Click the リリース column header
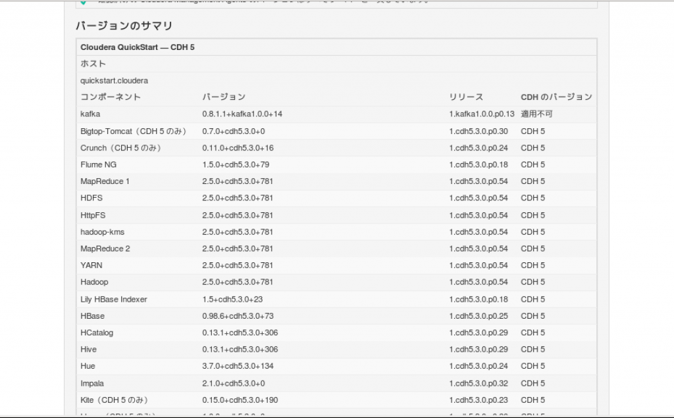Viewport: 674px width, 418px height. 467,97
